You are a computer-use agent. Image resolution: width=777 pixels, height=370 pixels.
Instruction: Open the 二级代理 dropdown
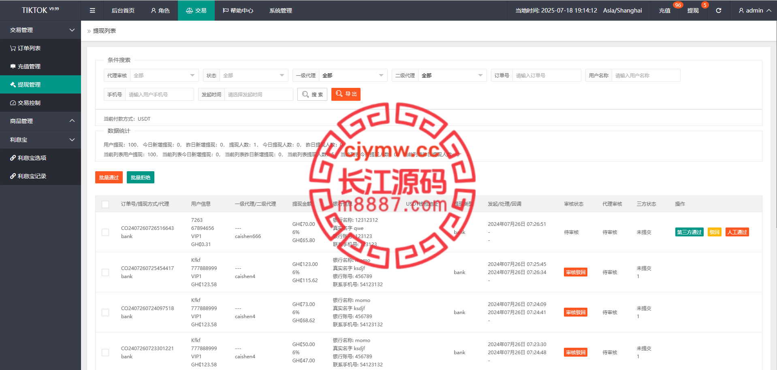coord(453,75)
